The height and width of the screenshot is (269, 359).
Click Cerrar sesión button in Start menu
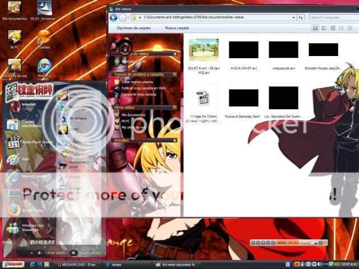[x=52, y=253]
